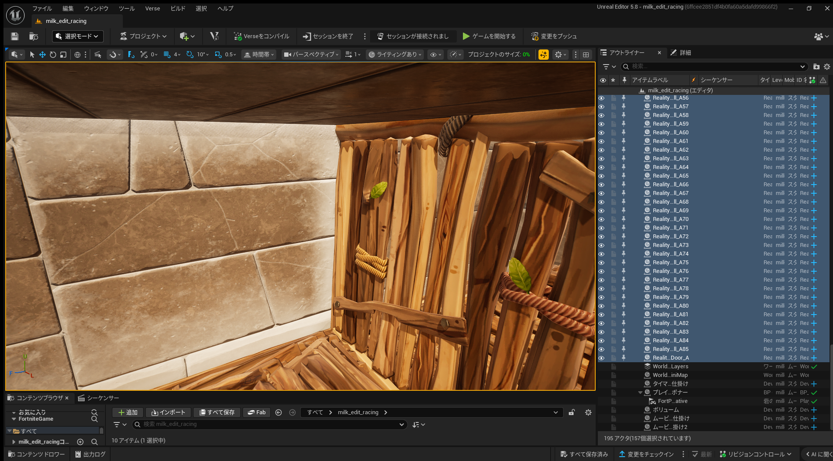Click the viewport layout grid icon
Screen dimensions: 833x461
click(586, 55)
